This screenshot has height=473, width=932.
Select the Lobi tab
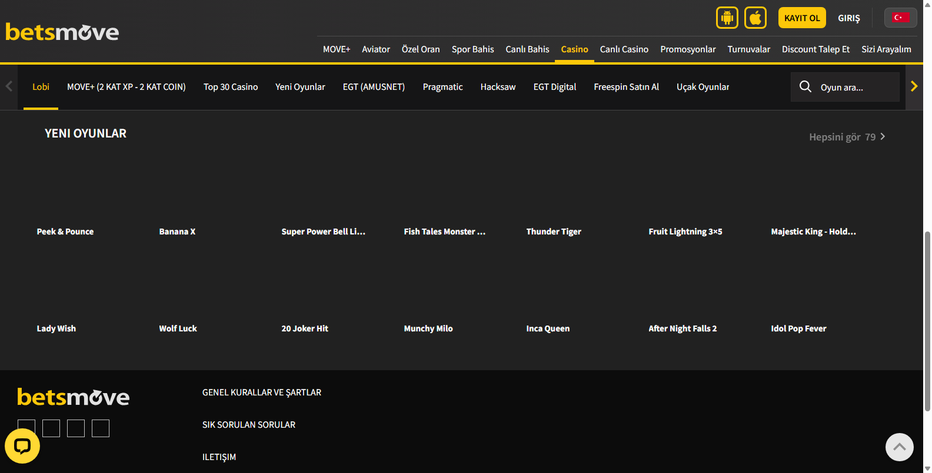tap(41, 87)
